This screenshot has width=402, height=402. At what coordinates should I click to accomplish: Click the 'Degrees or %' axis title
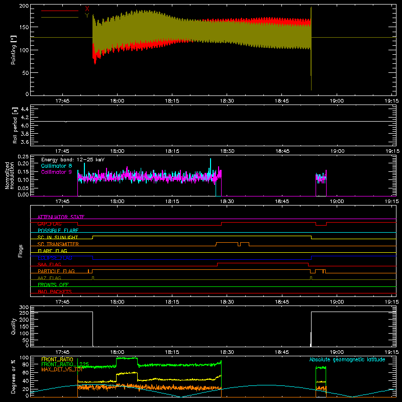click(x=14, y=376)
